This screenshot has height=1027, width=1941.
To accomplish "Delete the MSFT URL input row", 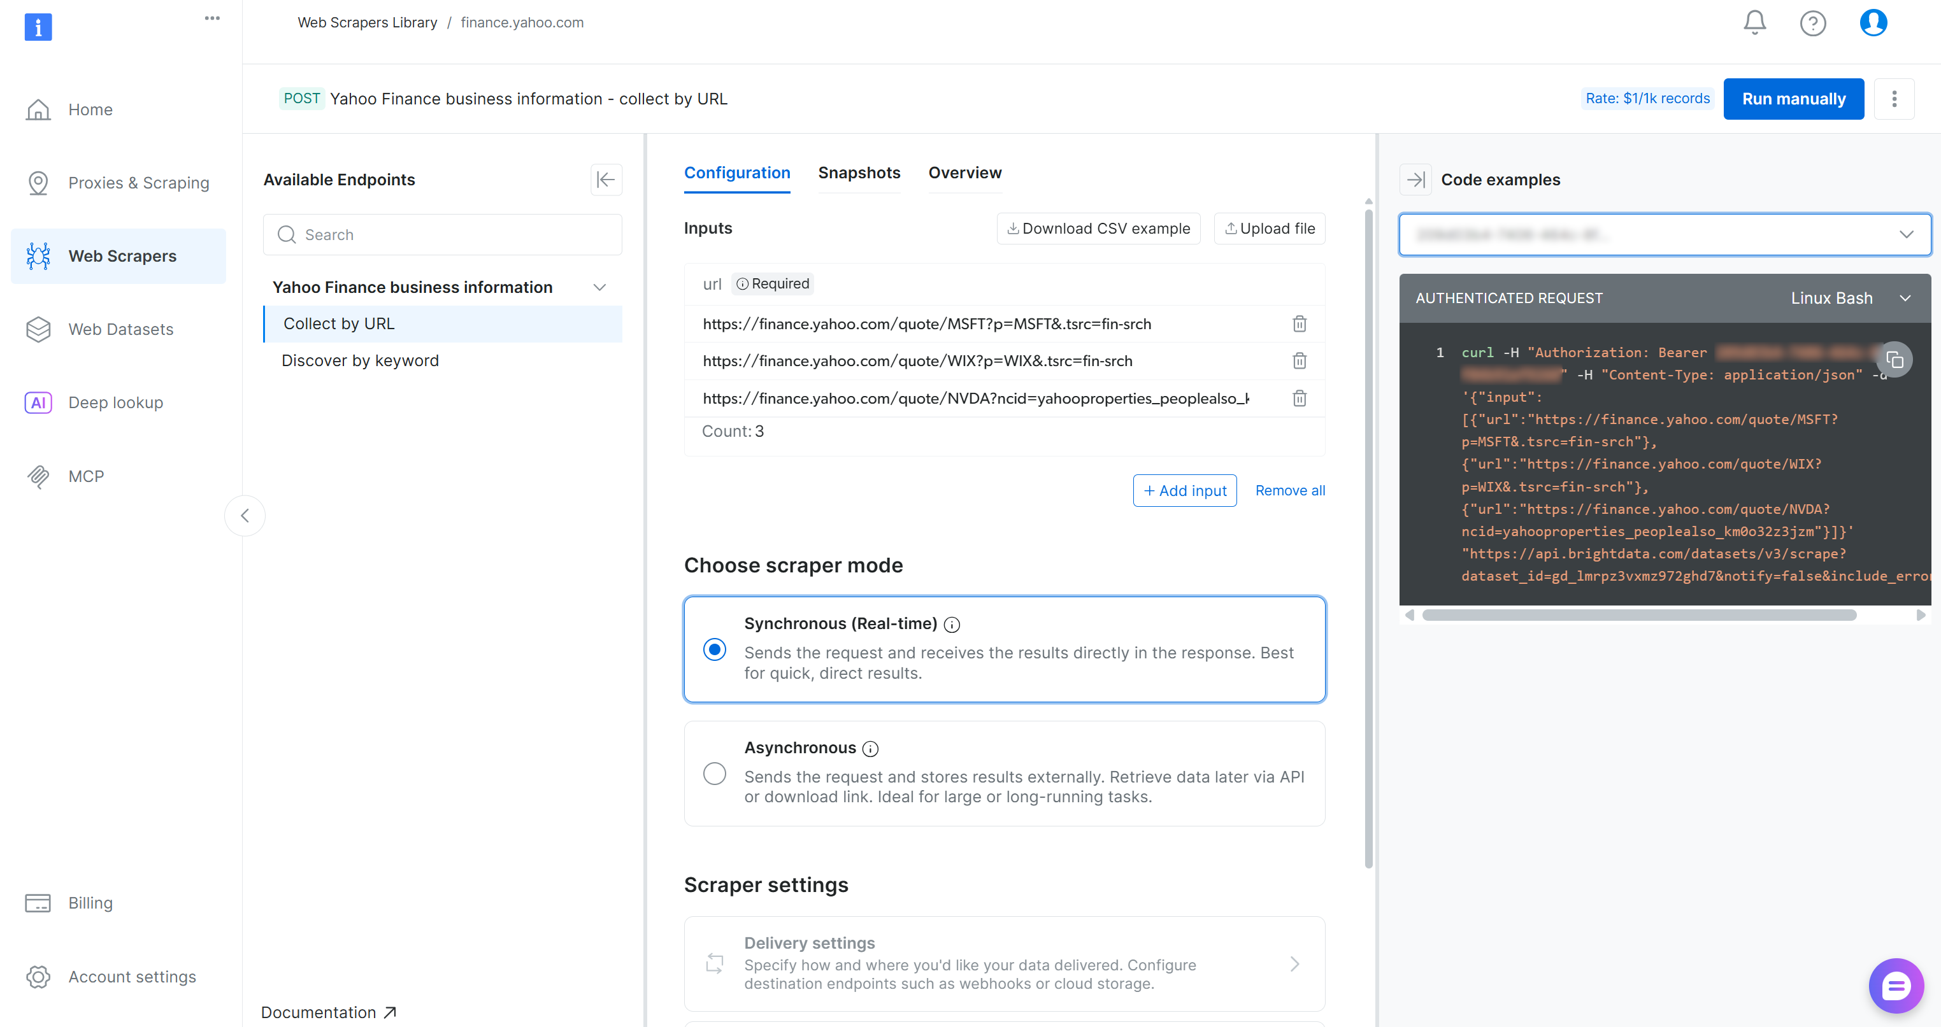I will 1299,323.
